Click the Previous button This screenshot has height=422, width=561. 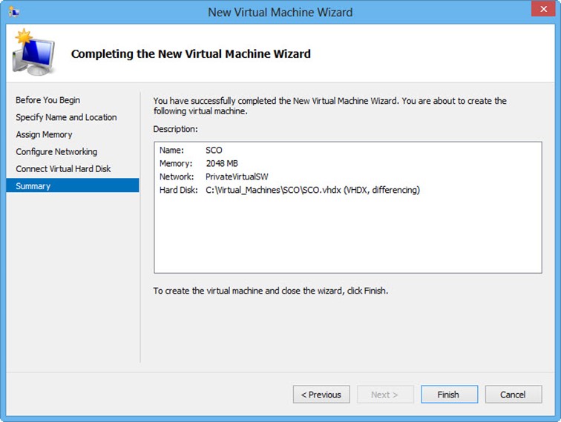(x=321, y=395)
